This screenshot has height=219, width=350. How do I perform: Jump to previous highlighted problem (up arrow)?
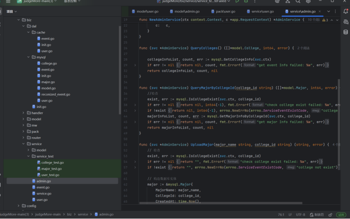point(332,20)
